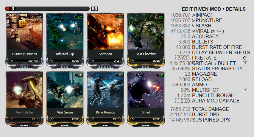This screenshot has height=137, width=254.
Task: Click the Aura Mod Damage input field
Action: 183,101
